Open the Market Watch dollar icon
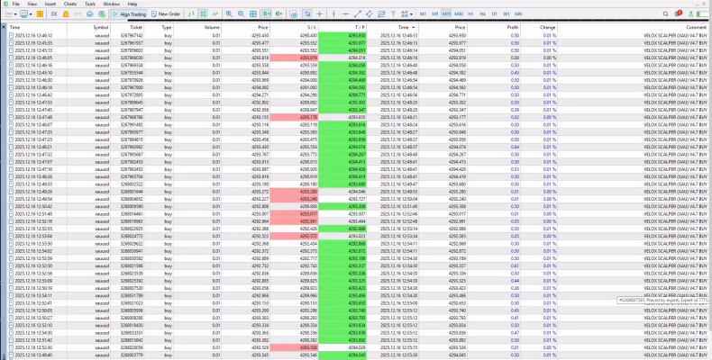 click(40, 14)
